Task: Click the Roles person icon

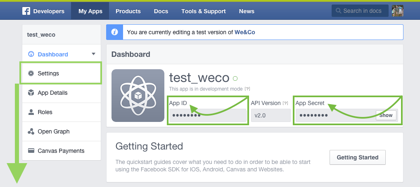Action: point(31,112)
